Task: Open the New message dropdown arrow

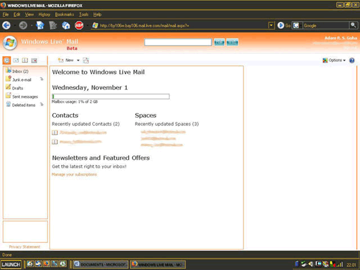Action: [78, 61]
